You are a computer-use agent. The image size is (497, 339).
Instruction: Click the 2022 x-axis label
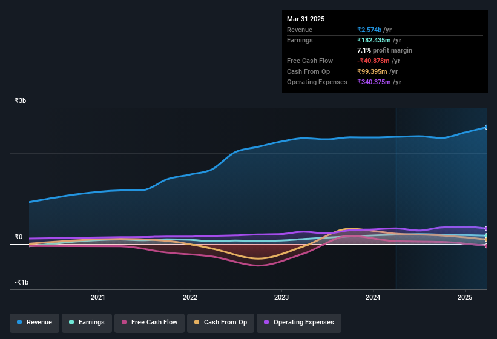tap(190, 297)
